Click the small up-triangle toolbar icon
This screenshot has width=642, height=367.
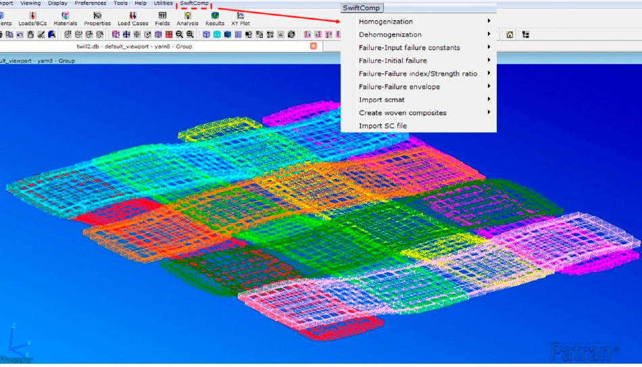click(x=280, y=34)
